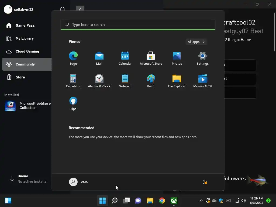The image size is (276, 207).
Task: Open Edge from pinned apps
Action: click(x=73, y=58)
